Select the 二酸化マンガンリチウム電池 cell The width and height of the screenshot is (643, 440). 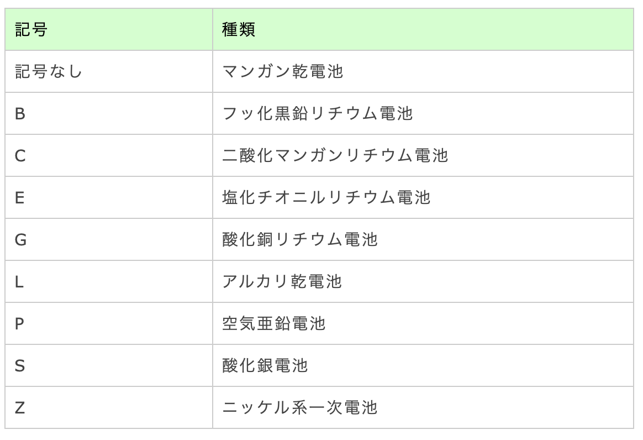[x=335, y=155]
